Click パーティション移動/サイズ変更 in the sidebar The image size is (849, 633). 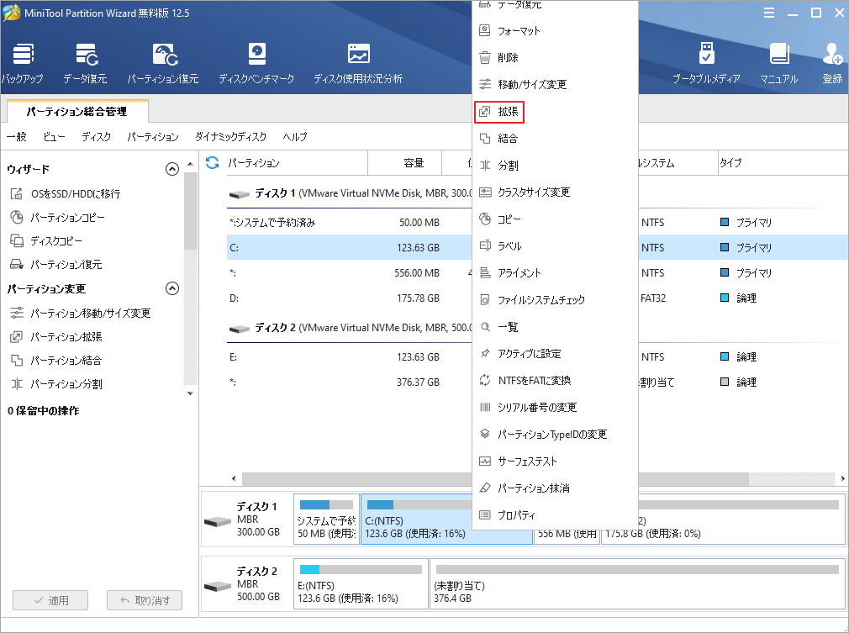[x=80, y=313]
